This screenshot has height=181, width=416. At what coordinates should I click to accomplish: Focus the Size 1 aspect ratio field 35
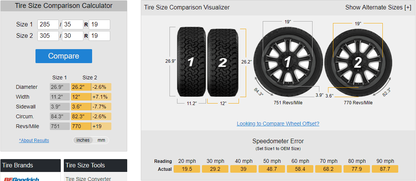click(73, 25)
